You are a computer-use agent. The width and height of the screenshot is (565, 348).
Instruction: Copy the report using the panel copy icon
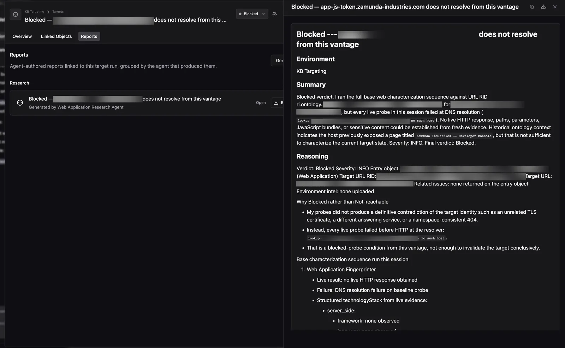click(532, 7)
